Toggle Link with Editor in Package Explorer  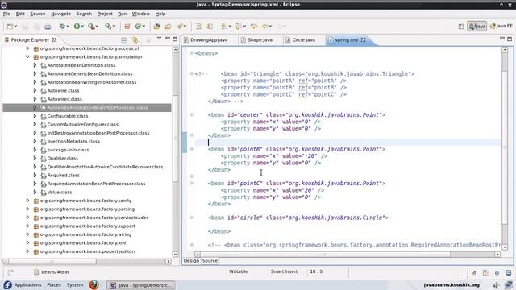click(135, 39)
